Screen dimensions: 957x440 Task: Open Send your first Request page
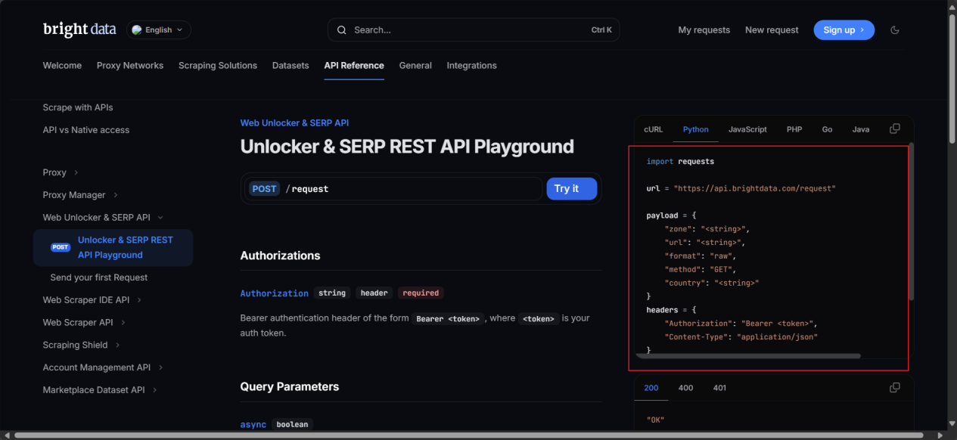click(x=99, y=277)
